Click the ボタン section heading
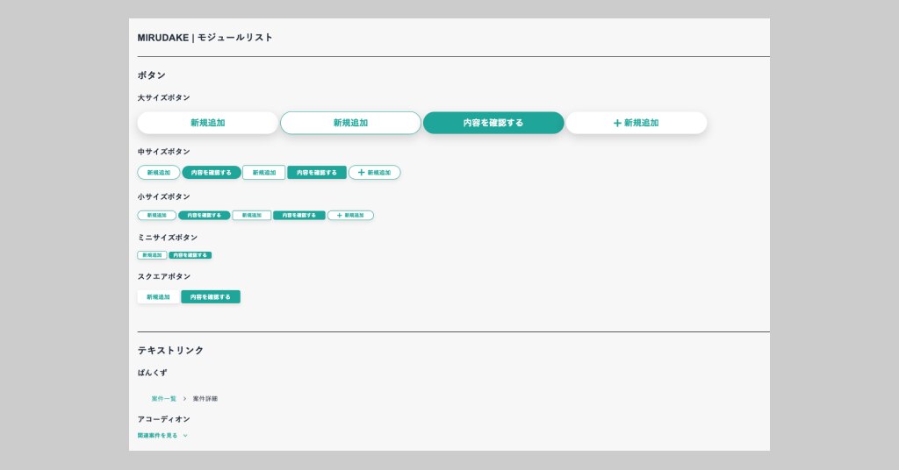 (151, 75)
